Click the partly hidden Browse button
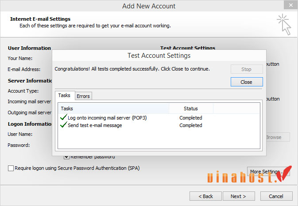 coord(278,137)
